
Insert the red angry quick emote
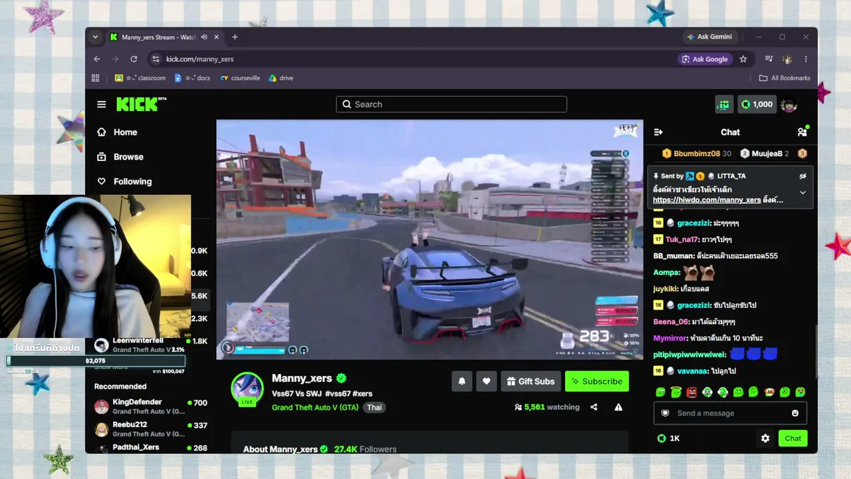(691, 393)
